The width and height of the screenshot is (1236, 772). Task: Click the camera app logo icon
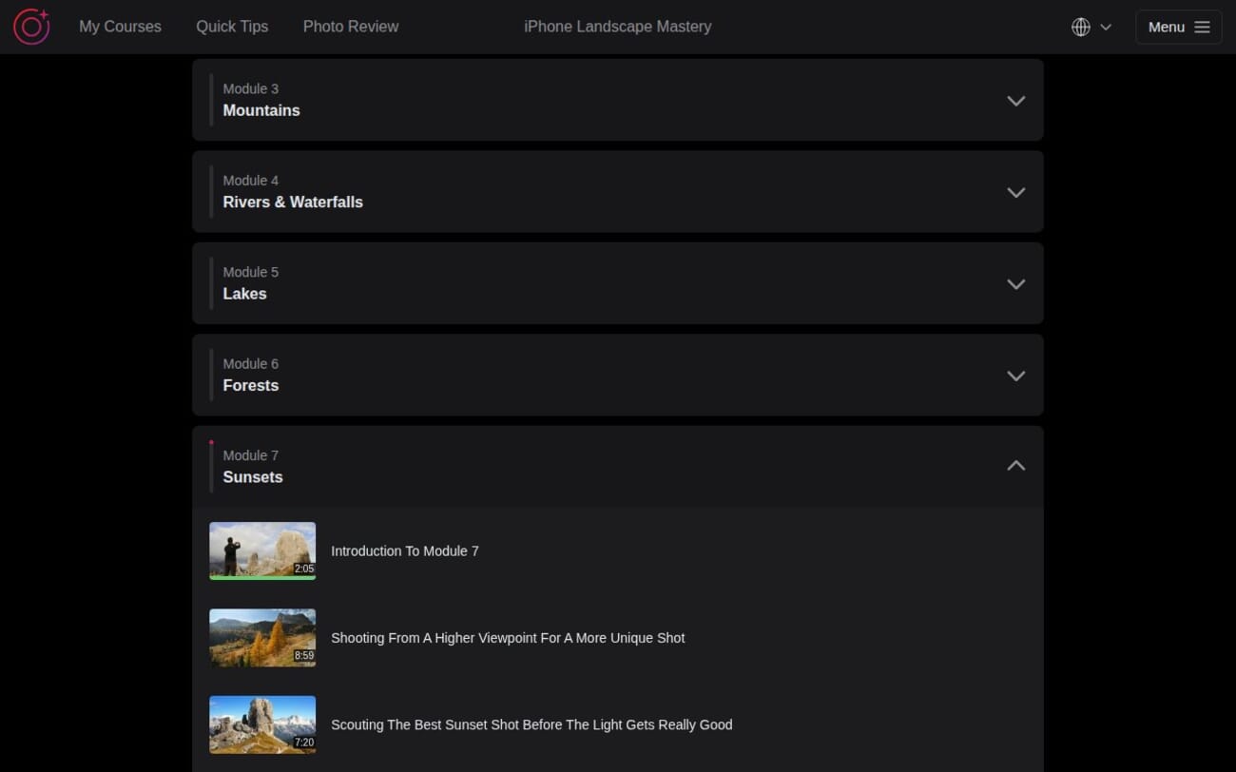pos(31,27)
